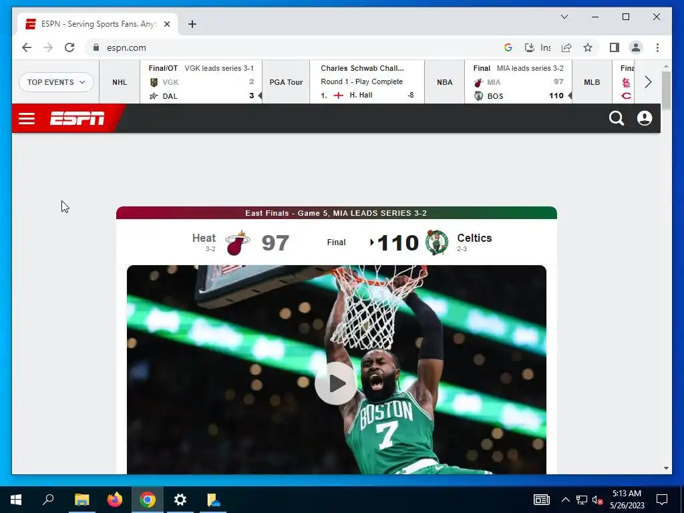Go back with the browser back arrow
The image size is (684, 513).
(27, 47)
